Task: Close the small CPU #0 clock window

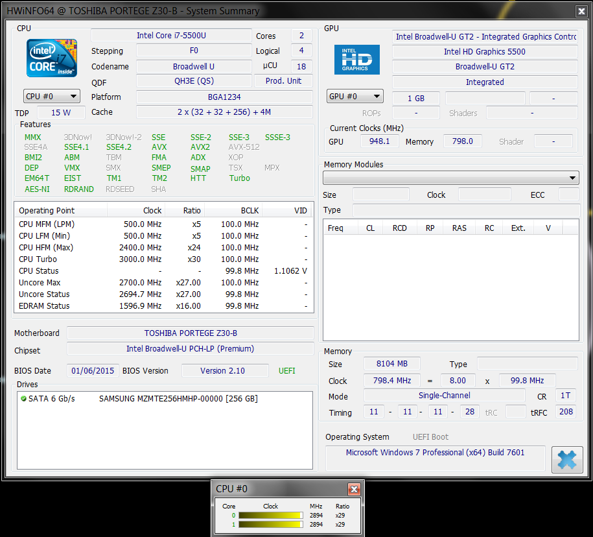Action: [354, 489]
